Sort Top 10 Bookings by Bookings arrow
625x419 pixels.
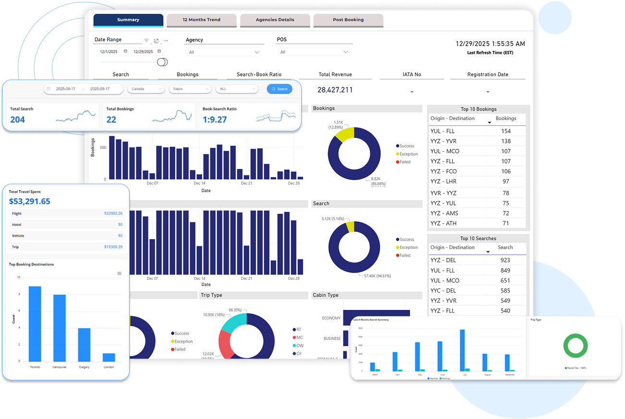pyautogui.click(x=490, y=123)
